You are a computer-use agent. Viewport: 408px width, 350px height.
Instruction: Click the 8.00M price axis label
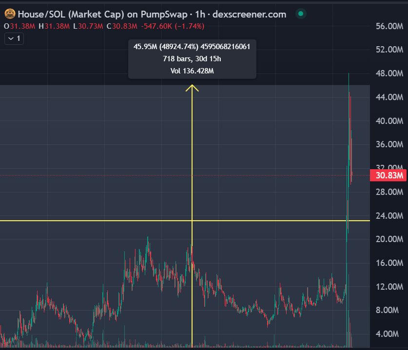pyautogui.click(x=387, y=310)
